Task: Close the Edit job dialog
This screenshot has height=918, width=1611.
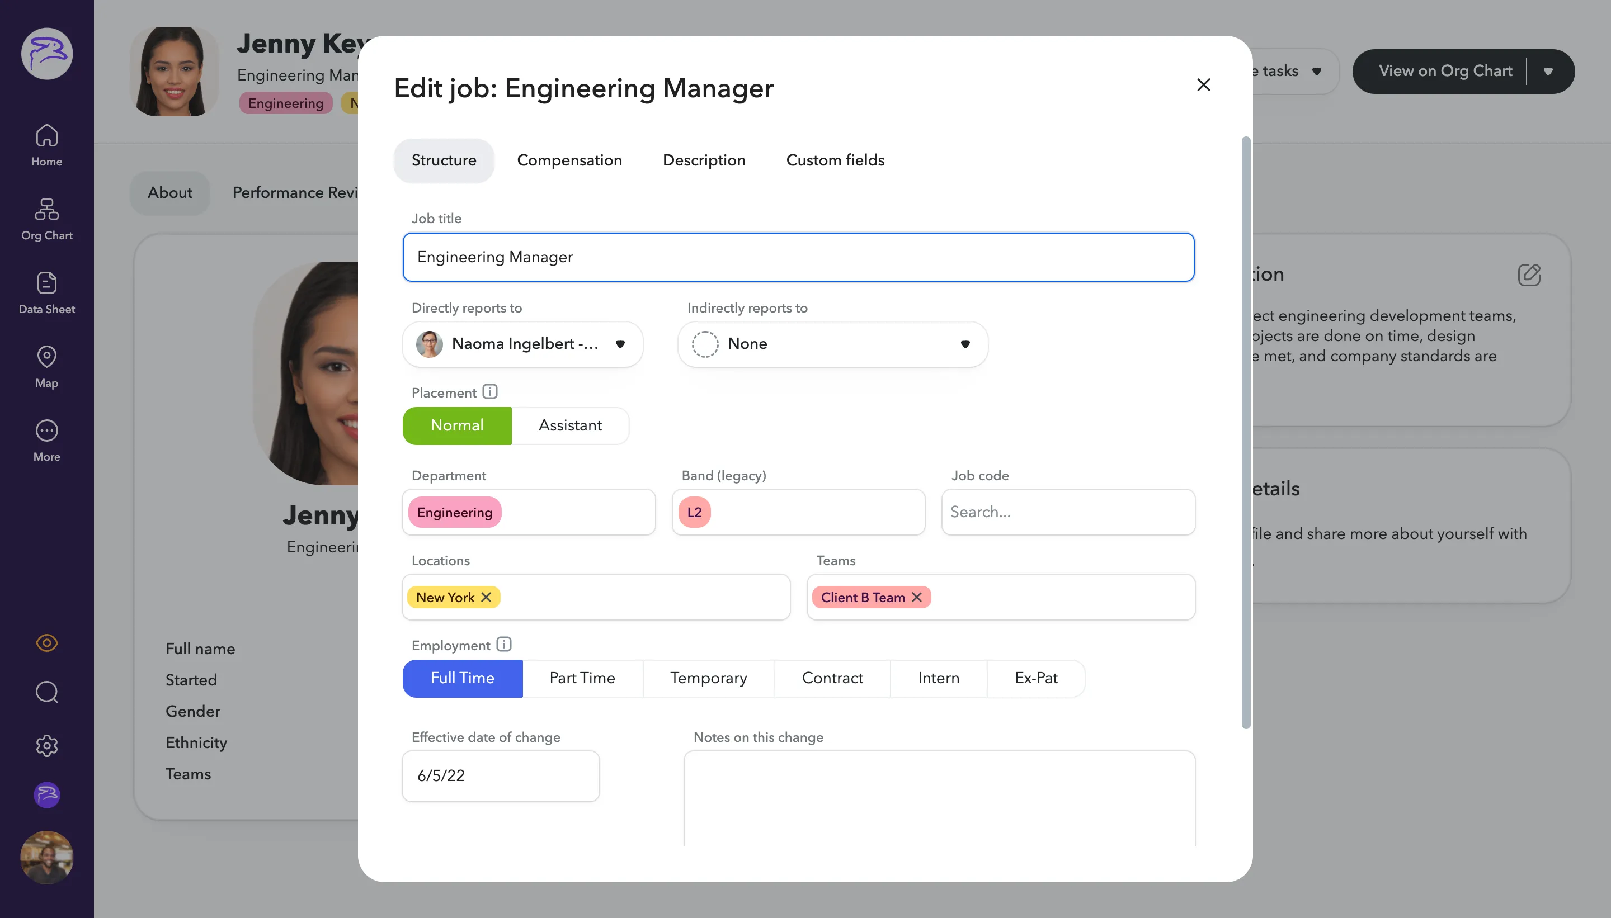Action: click(1203, 84)
